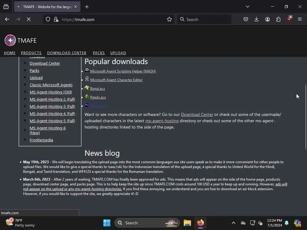Expand the list all tabs chevron
Image resolution: width=307 pixels, height=230 pixels.
247,7
